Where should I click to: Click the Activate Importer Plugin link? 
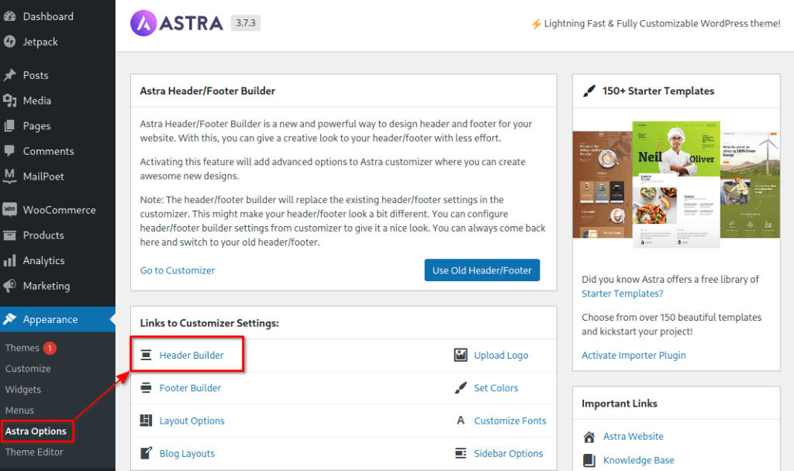coord(633,355)
